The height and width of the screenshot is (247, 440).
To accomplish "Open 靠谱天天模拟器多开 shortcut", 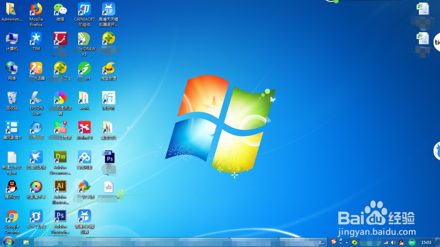I will point(108,15).
